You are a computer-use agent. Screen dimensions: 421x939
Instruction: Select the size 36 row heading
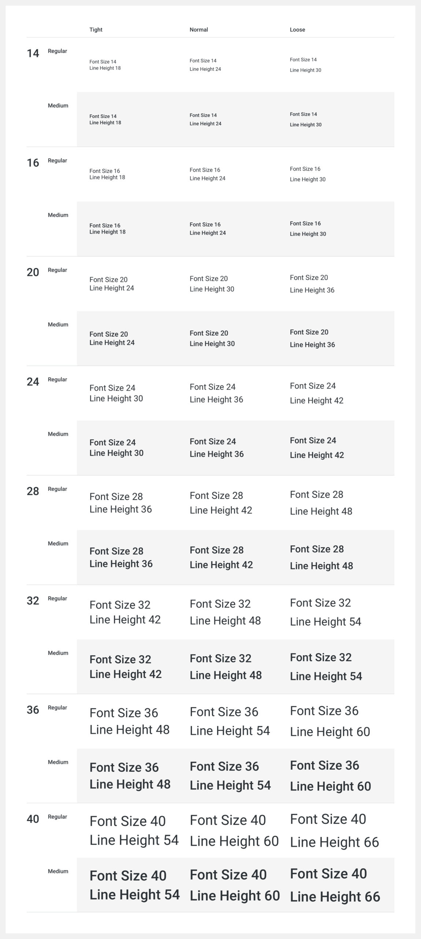33,710
